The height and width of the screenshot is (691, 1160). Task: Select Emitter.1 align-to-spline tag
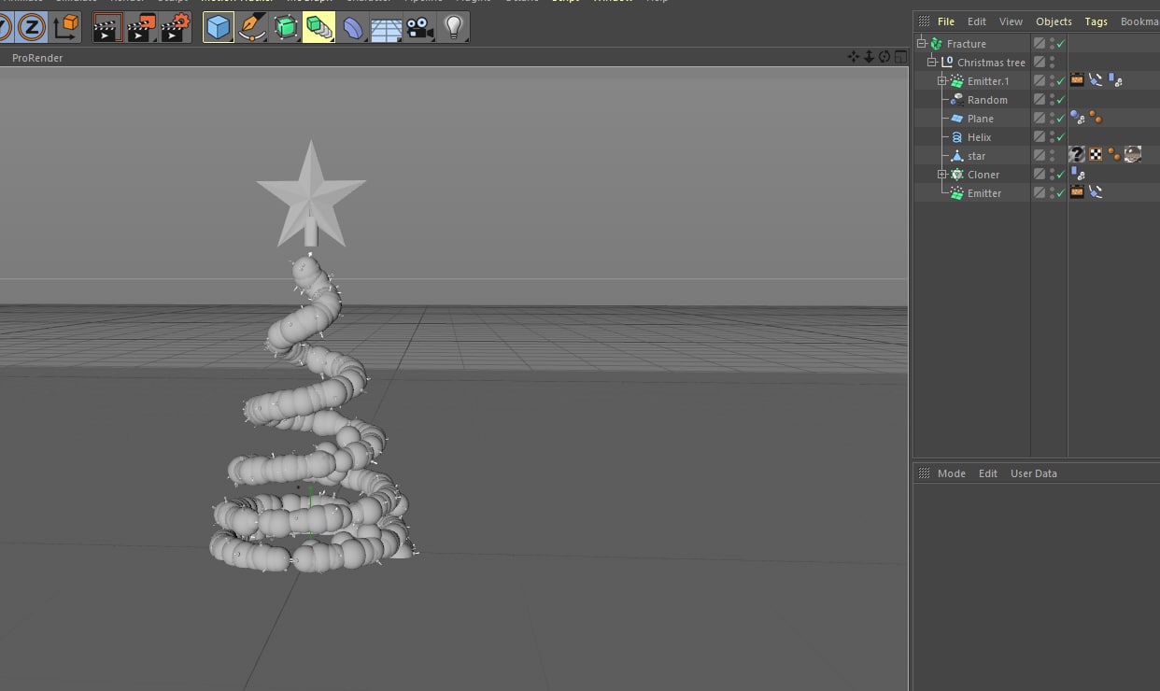click(x=1096, y=80)
